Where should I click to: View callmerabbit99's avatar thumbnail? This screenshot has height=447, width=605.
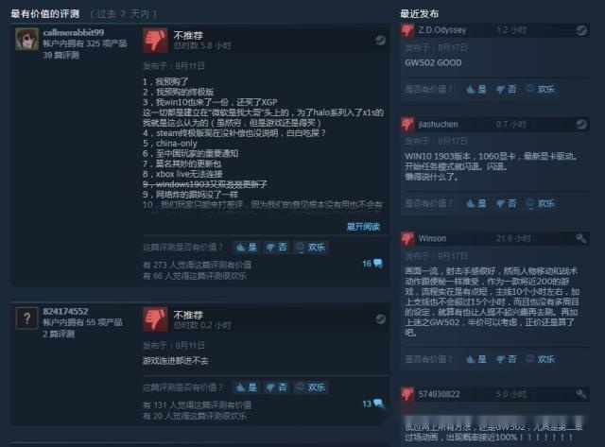[27, 39]
